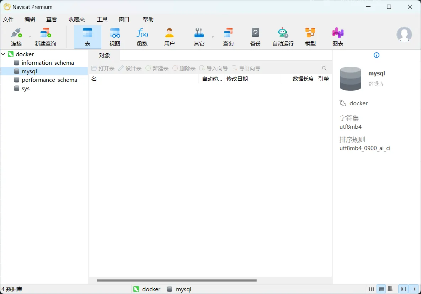Expand the Connection (连接) dropdown arrow

coord(30,37)
